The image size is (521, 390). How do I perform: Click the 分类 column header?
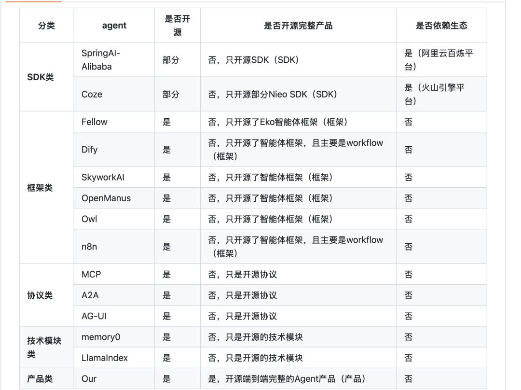click(x=46, y=25)
